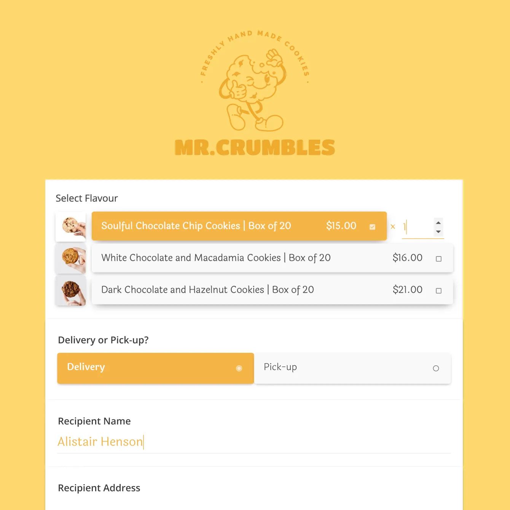This screenshot has width=510, height=510.
Task: Select the Delivery radio button
Action: tap(239, 368)
